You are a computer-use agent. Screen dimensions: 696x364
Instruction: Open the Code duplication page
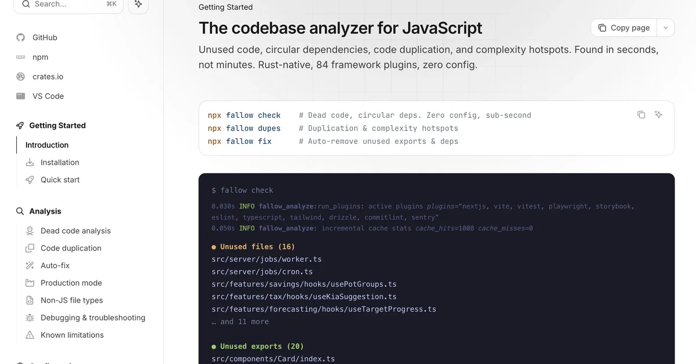click(71, 248)
